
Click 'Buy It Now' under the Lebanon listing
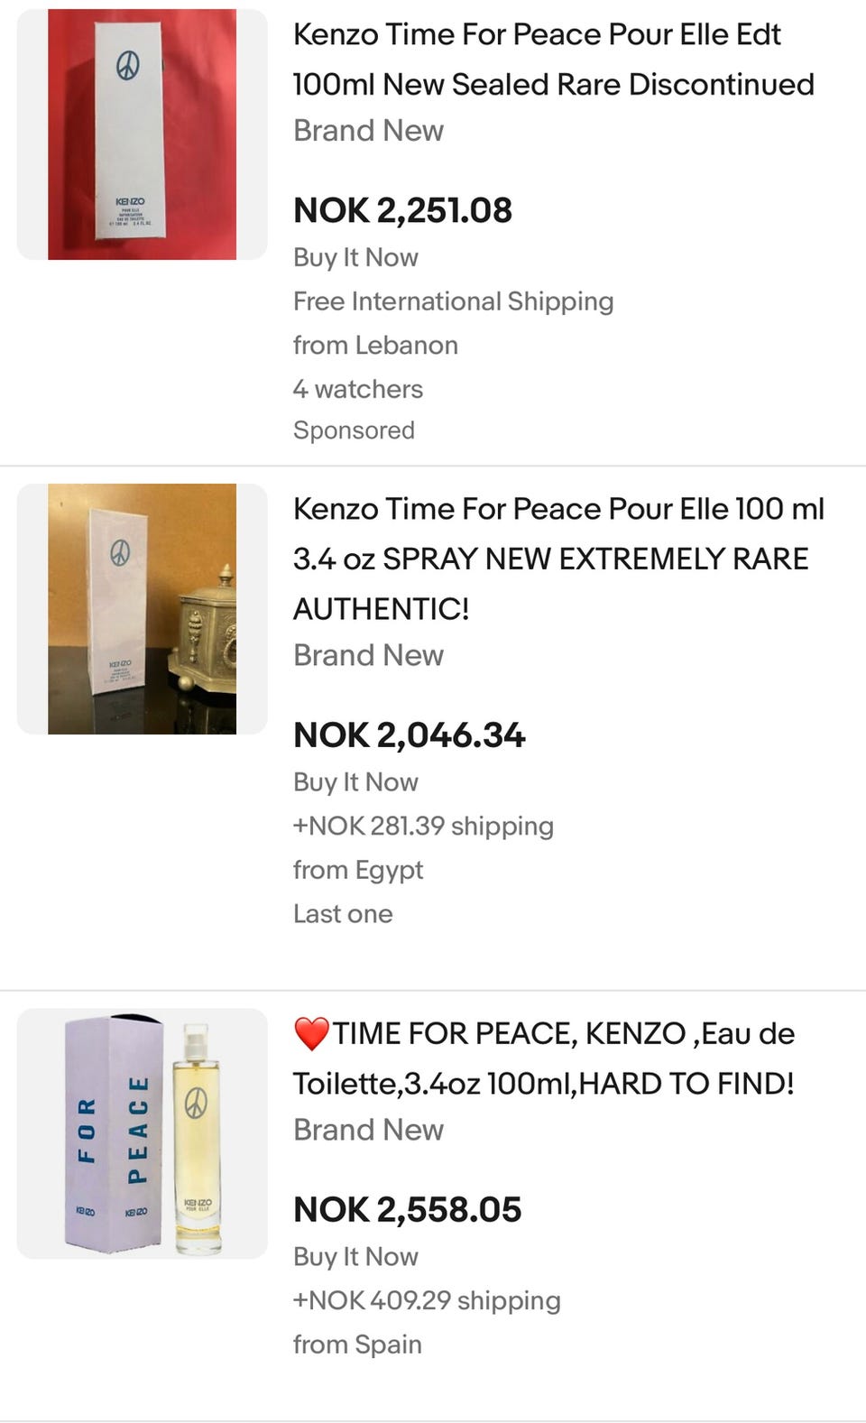point(355,258)
